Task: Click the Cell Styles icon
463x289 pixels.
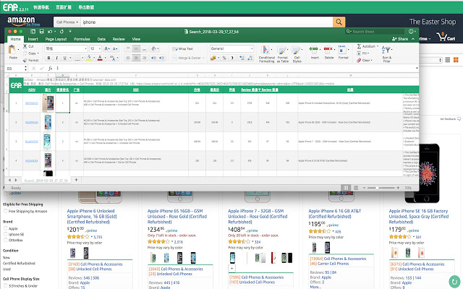Action: [294, 50]
